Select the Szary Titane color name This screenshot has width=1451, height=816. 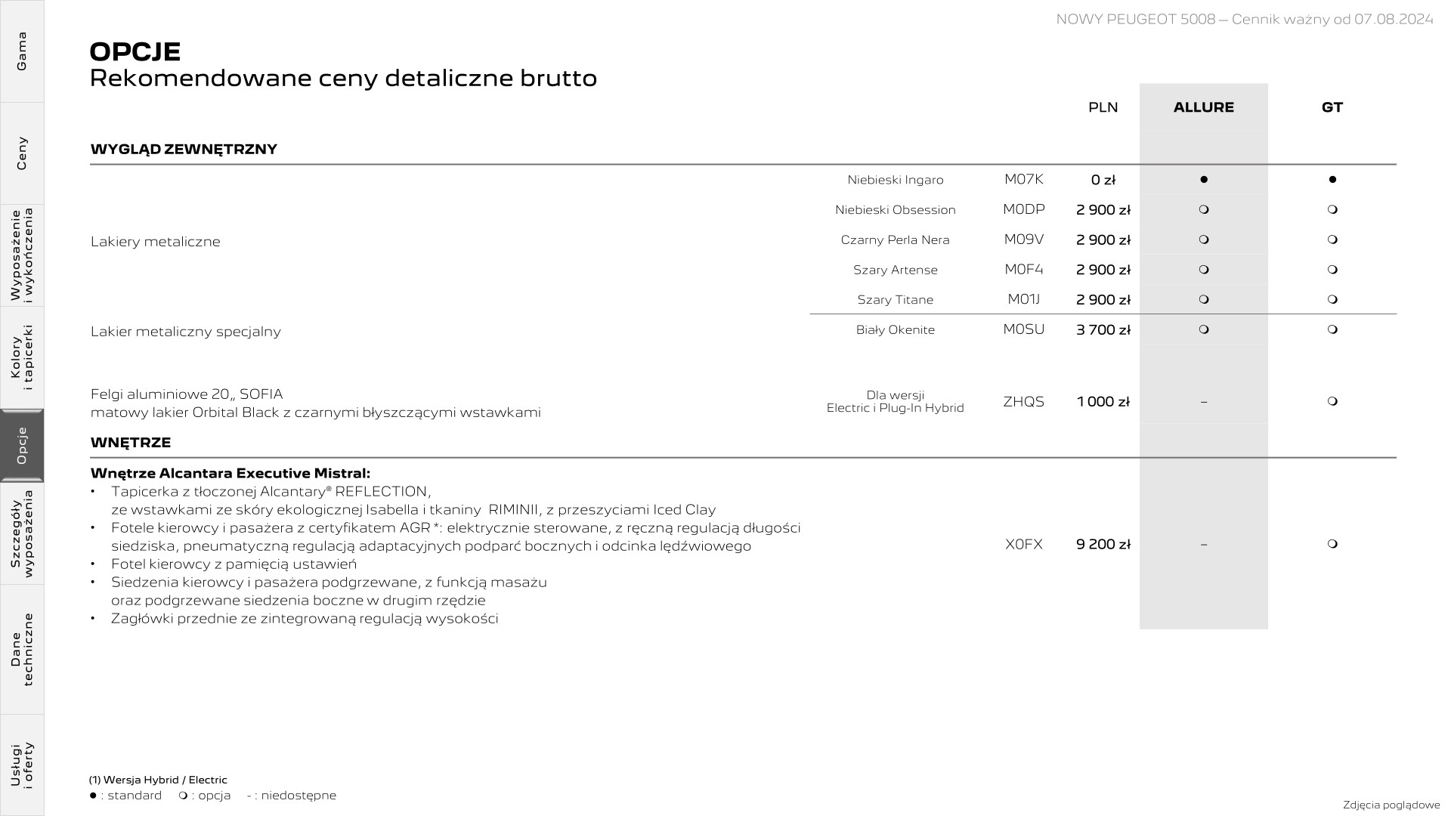pos(896,300)
